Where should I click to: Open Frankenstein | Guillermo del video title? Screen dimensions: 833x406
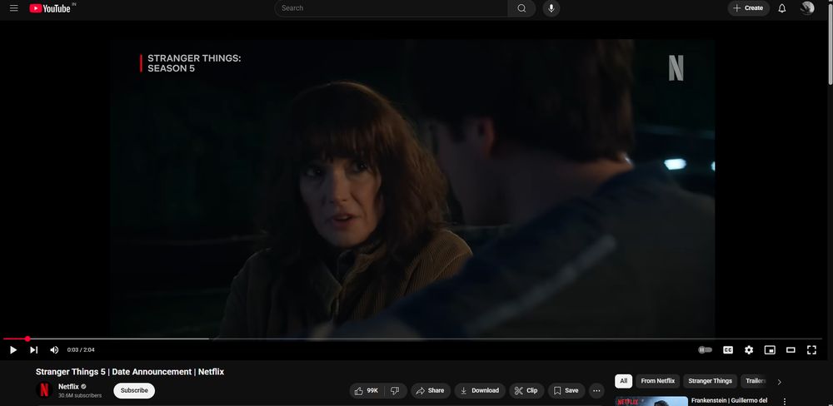[729, 401]
